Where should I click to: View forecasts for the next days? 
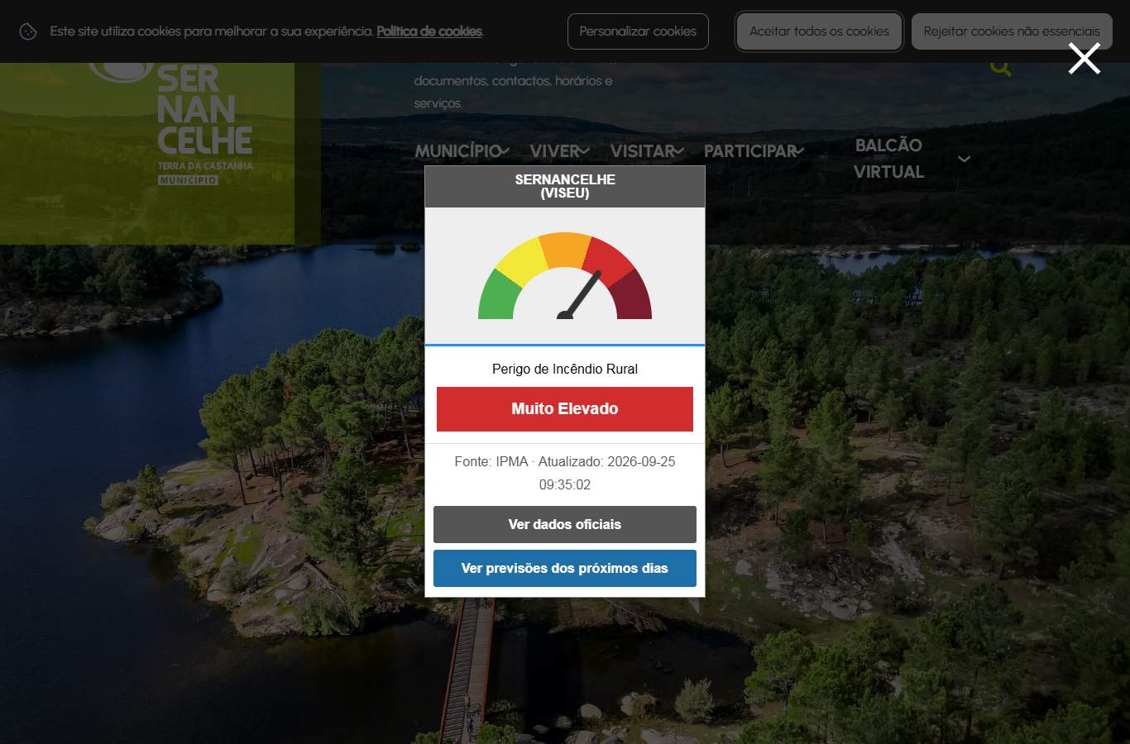[565, 568]
